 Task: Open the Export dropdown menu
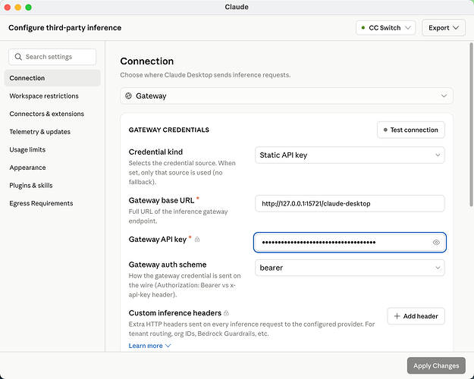point(444,28)
